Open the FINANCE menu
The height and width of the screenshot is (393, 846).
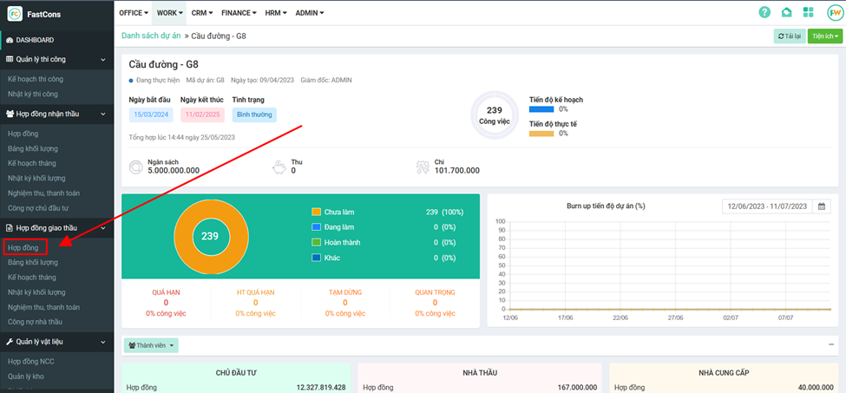[x=238, y=13]
